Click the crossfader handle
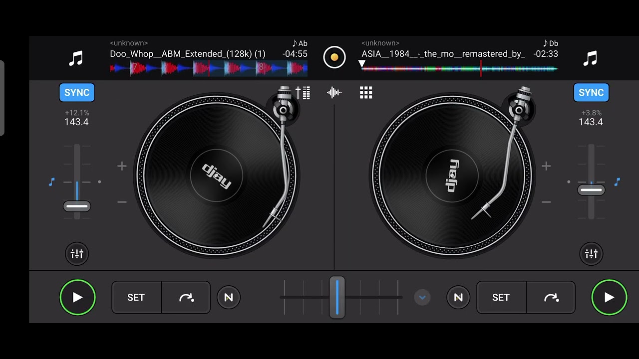The image size is (639, 359). click(x=337, y=297)
